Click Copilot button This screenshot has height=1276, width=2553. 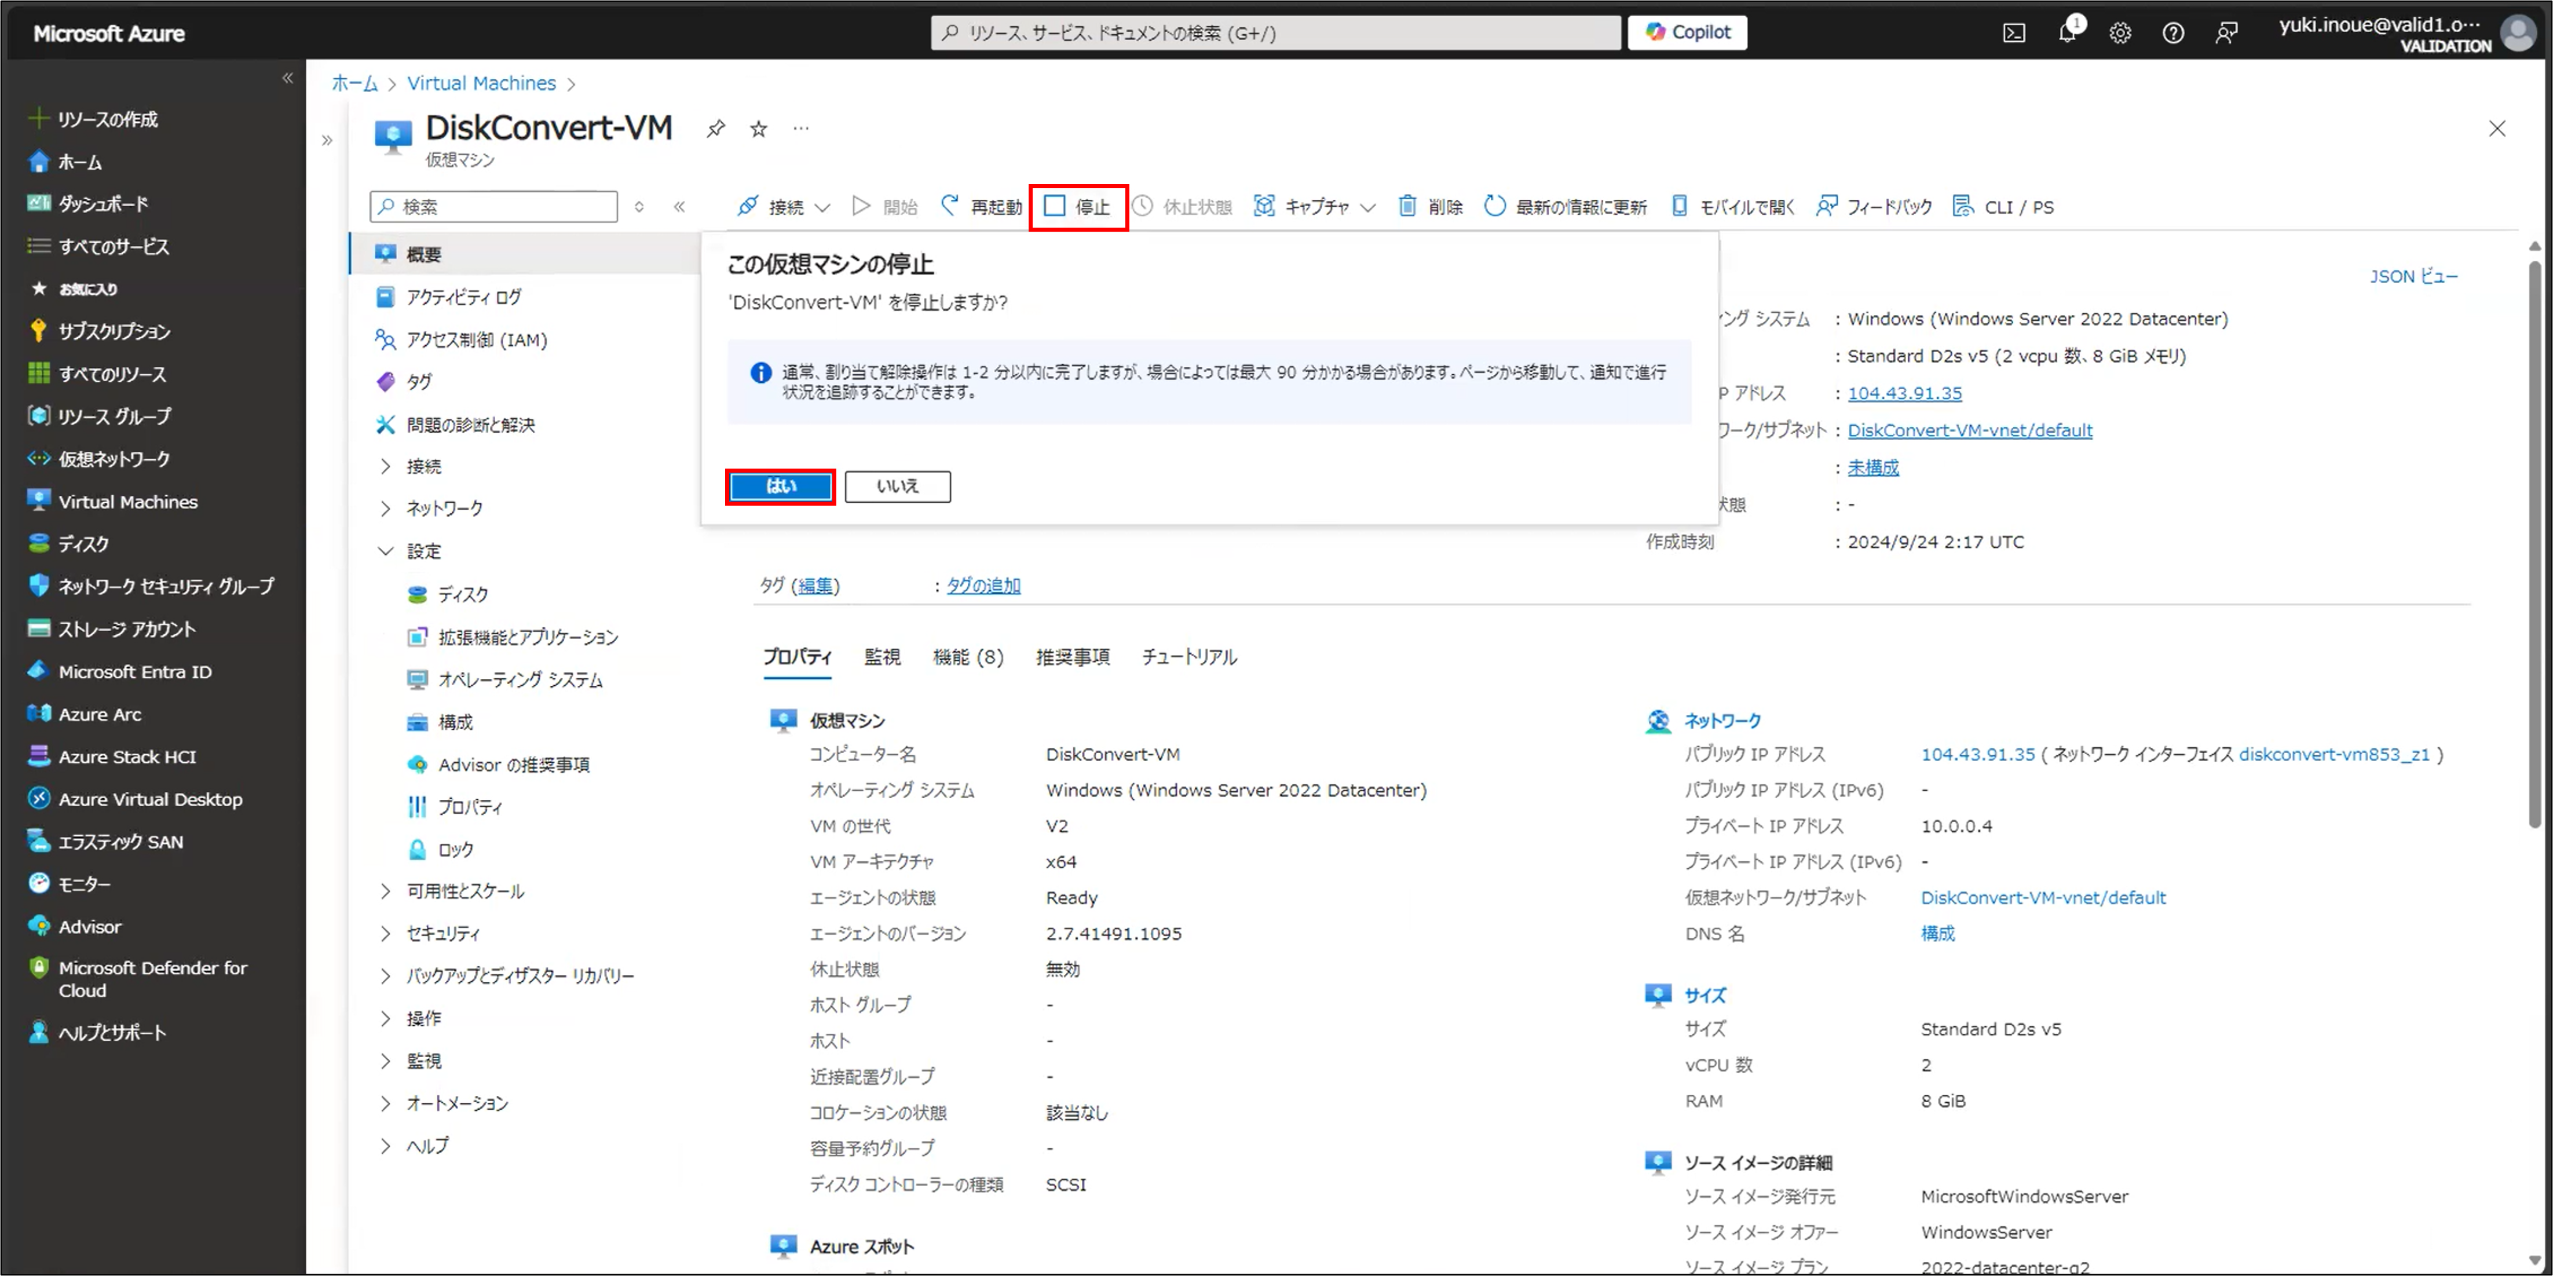click(x=1687, y=32)
